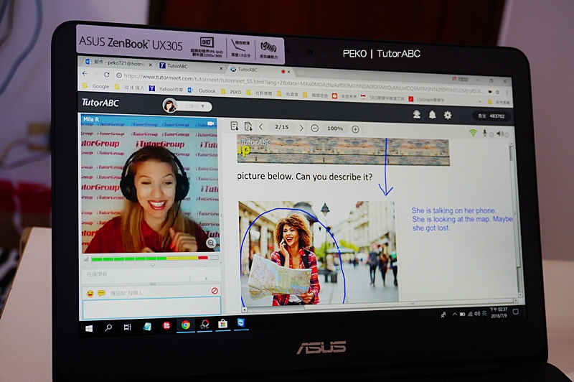
Task: Expand hidden system tray icons arrow
Action: point(455,315)
